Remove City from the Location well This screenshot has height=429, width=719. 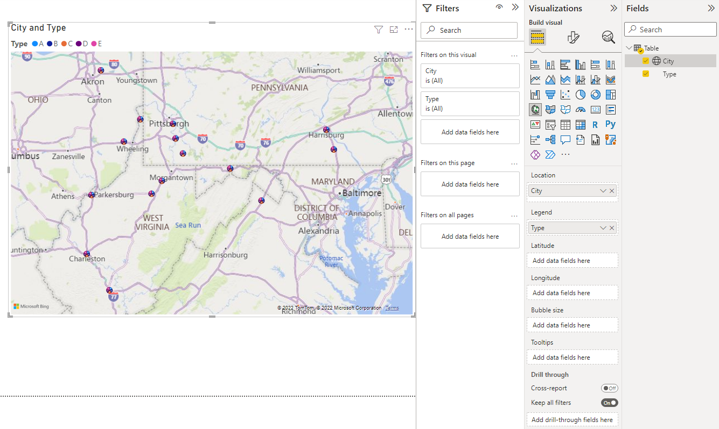pyautogui.click(x=612, y=191)
